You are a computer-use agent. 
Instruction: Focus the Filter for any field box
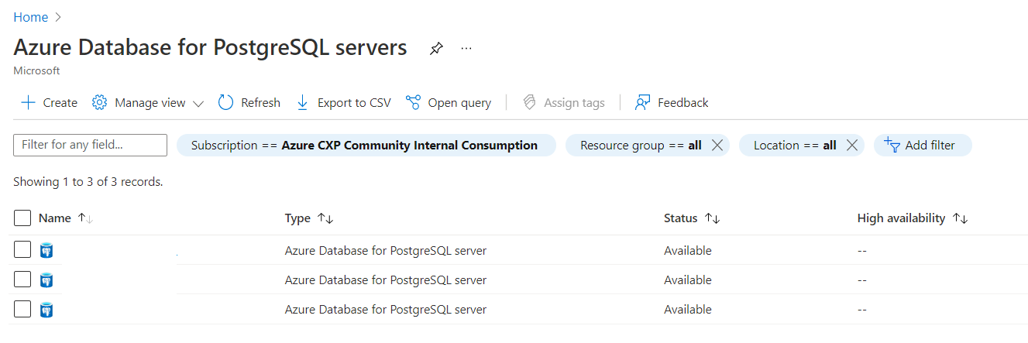(x=90, y=145)
